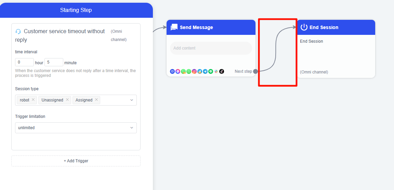Click the LINE channel icon

coord(211,71)
